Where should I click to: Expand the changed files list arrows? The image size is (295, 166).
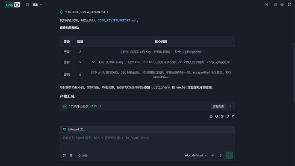point(230,107)
